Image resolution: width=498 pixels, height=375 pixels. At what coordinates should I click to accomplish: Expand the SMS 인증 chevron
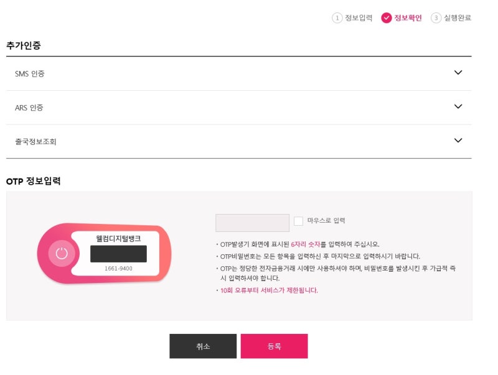coord(458,73)
